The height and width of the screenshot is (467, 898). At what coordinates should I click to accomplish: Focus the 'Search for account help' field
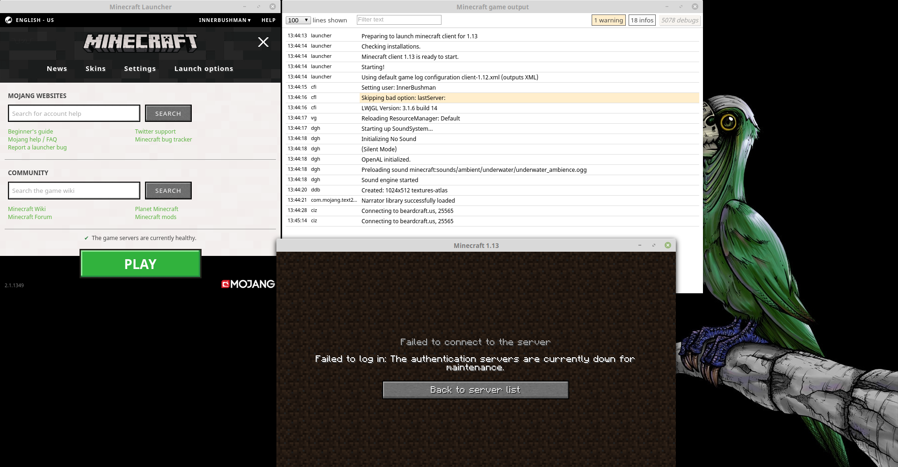74,113
